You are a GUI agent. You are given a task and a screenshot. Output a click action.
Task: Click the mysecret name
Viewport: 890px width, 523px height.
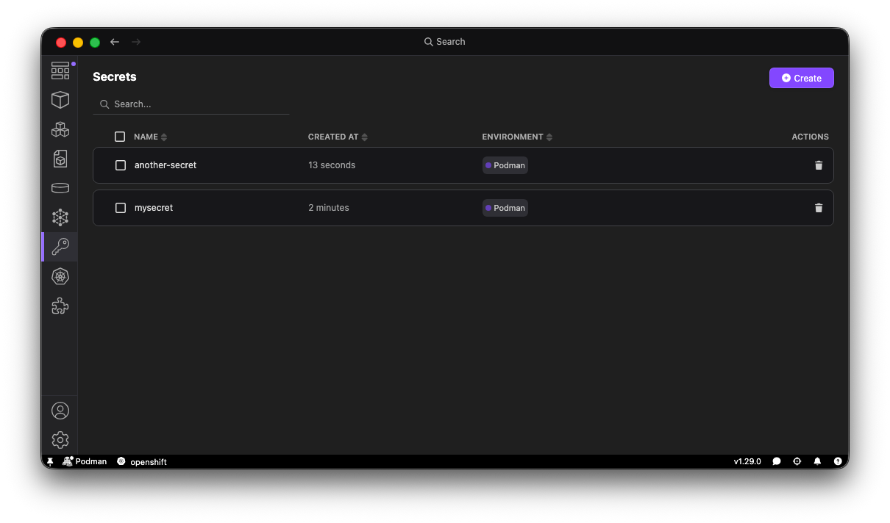click(154, 208)
